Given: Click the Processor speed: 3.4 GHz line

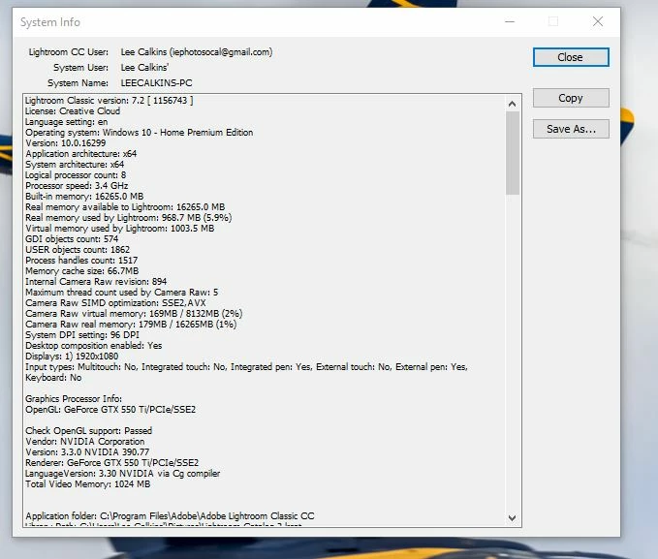Looking at the screenshot, I should tap(77, 185).
